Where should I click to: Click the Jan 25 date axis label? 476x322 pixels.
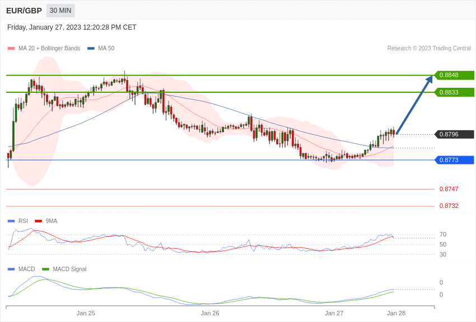click(x=86, y=313)
